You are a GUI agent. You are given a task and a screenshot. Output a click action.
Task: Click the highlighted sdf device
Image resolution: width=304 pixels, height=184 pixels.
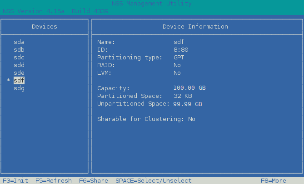[19, 81]
